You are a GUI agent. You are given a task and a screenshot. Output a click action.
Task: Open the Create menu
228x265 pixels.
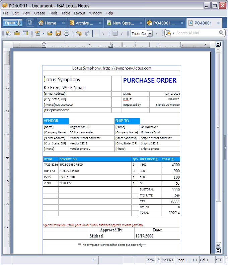point(39,13)
